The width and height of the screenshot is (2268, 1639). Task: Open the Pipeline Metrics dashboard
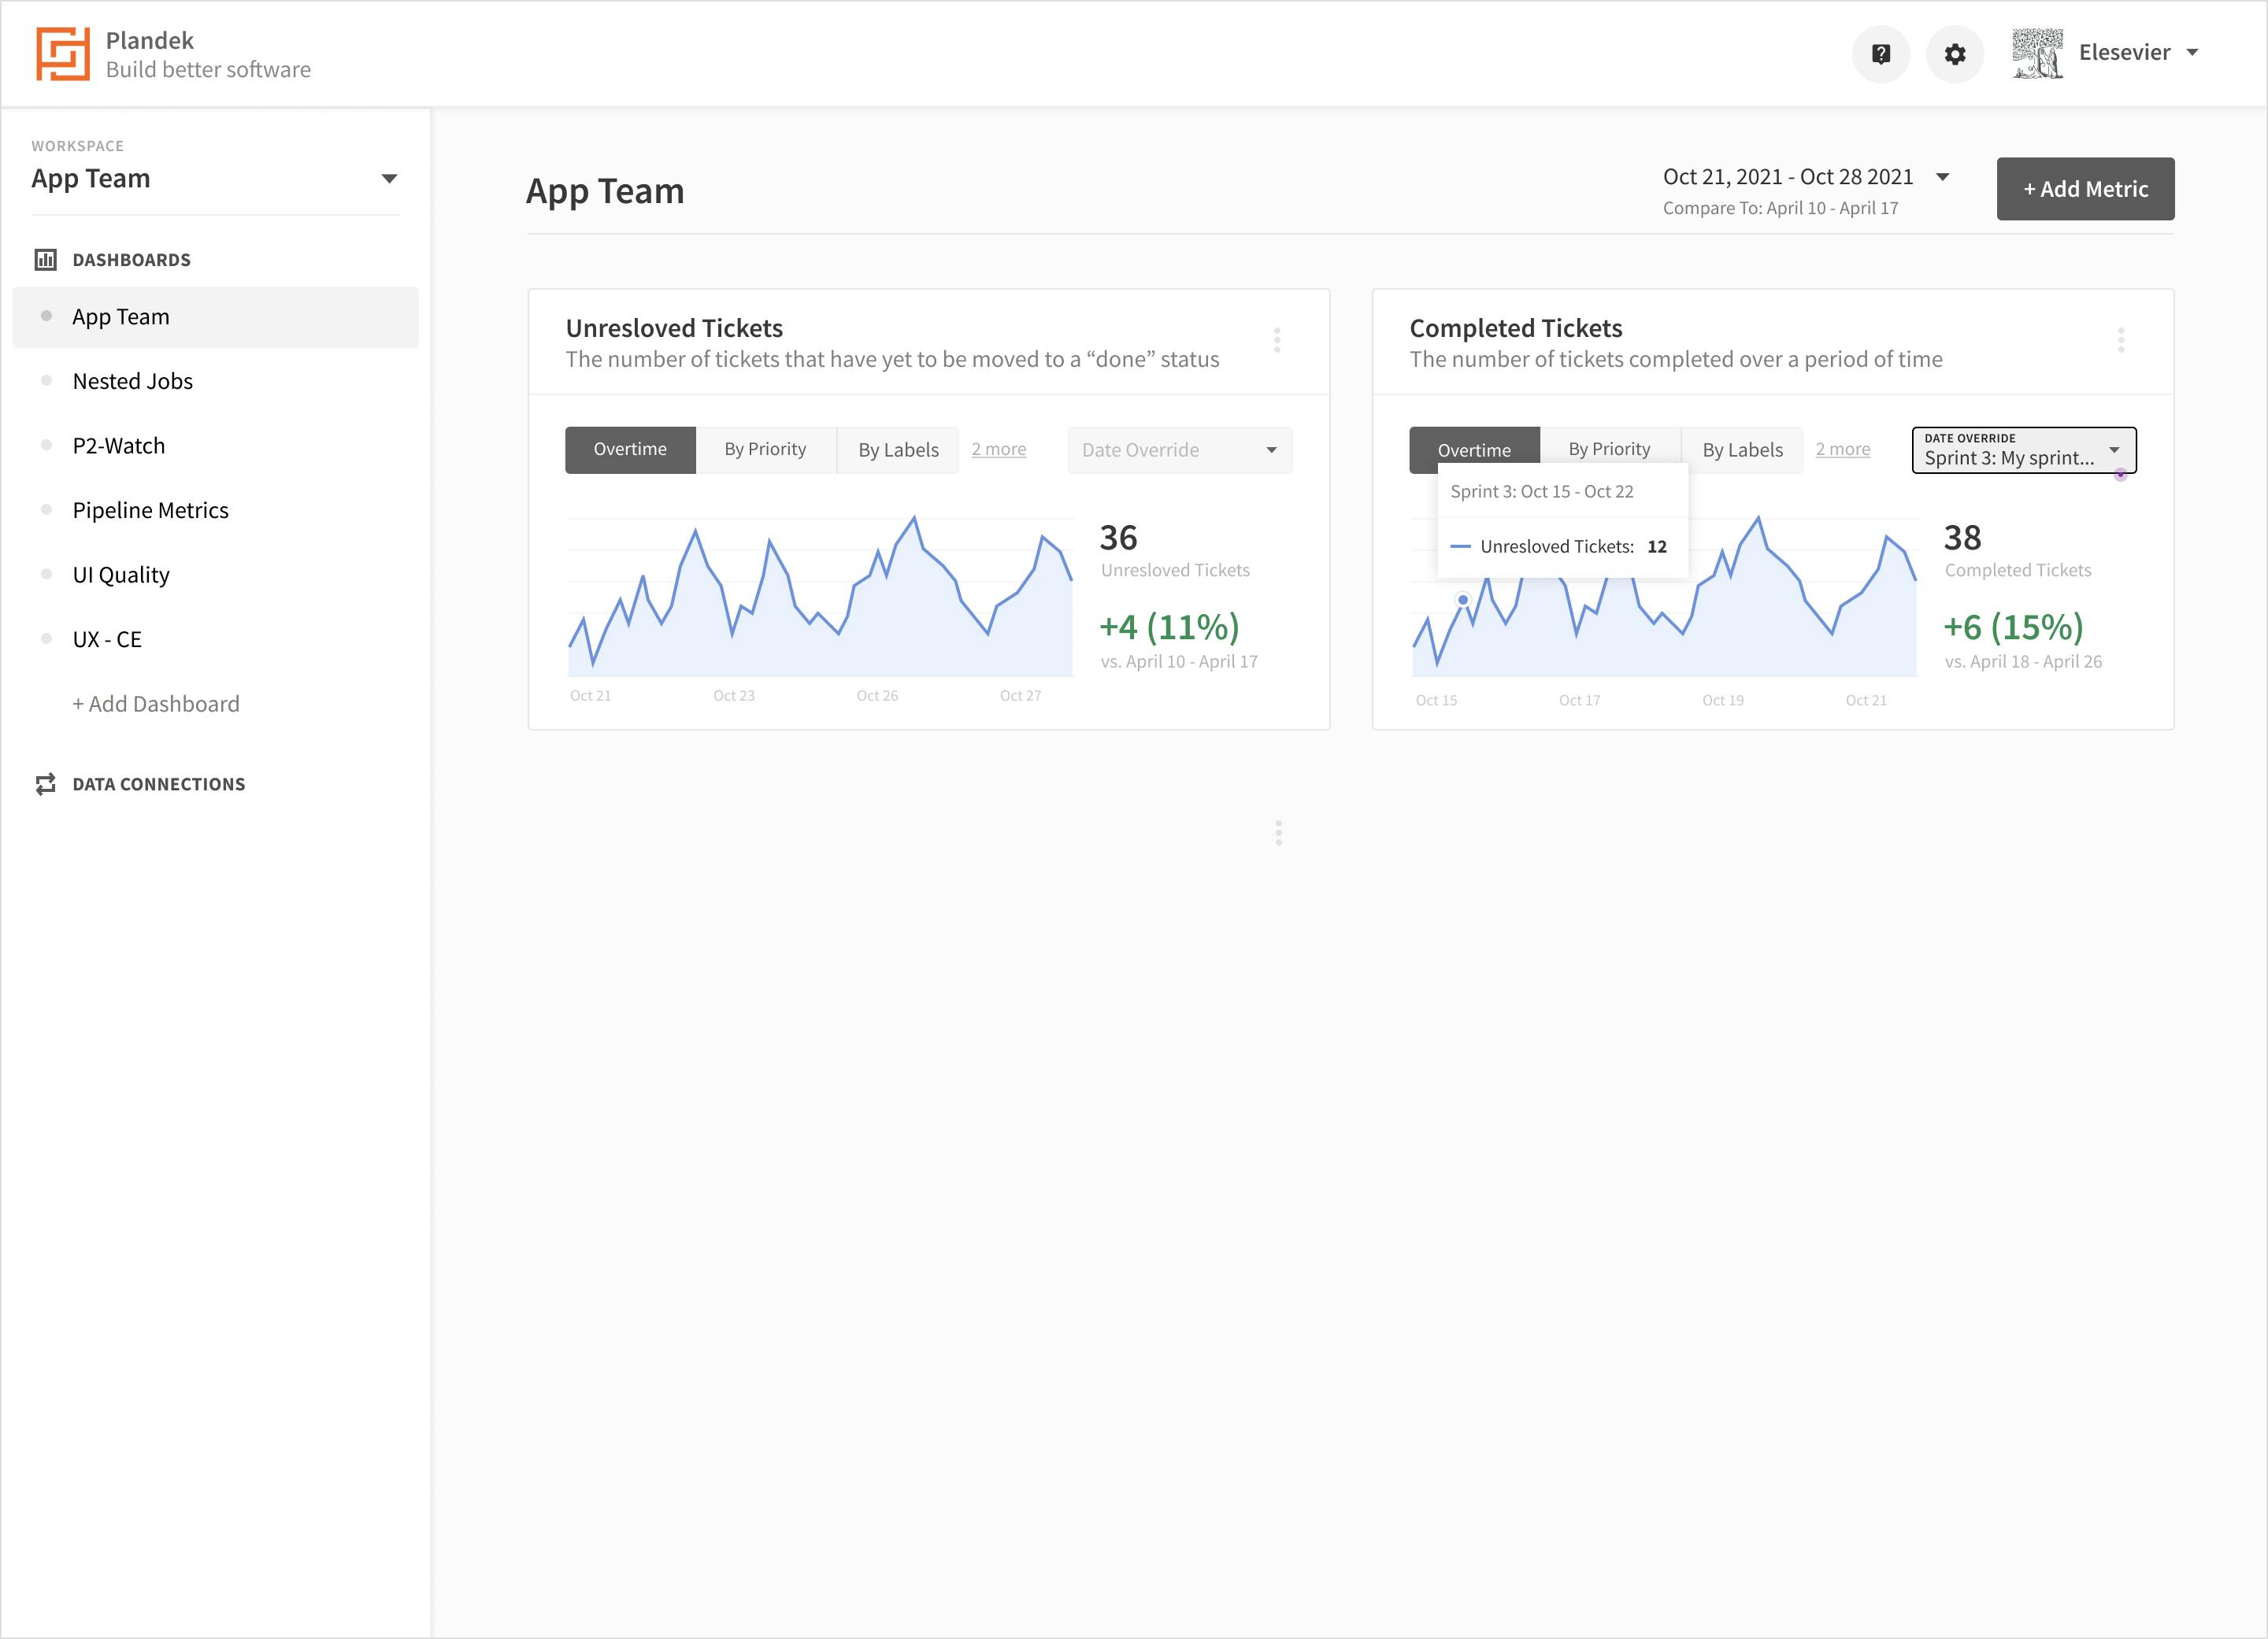click(151, 511)
